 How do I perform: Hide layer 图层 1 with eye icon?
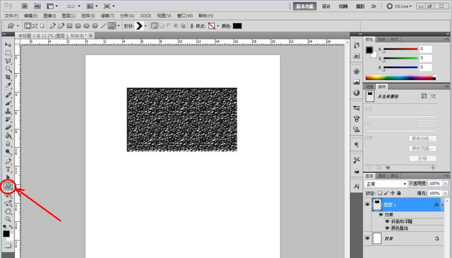(367, 204)
